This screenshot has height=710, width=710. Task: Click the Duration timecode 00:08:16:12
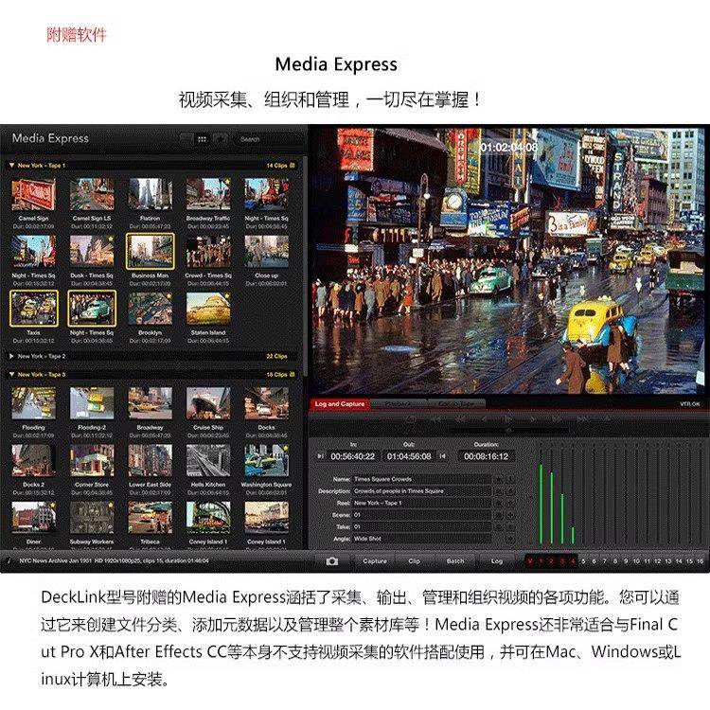(487, 456)
